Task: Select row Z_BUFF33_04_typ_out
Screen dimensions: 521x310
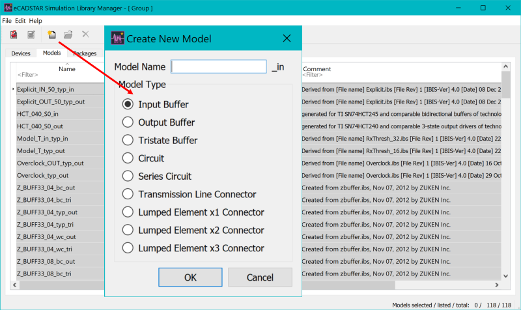Action: [47, 212]
